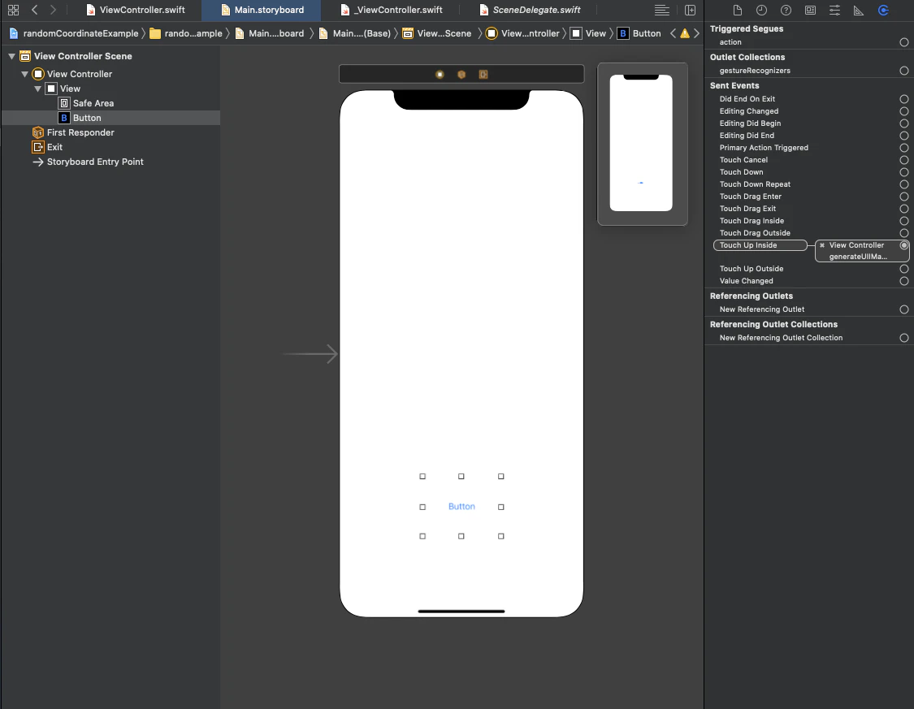This screenshot has width=914, height=709.
Task: Open editor options lines menu
Action: 661,10
